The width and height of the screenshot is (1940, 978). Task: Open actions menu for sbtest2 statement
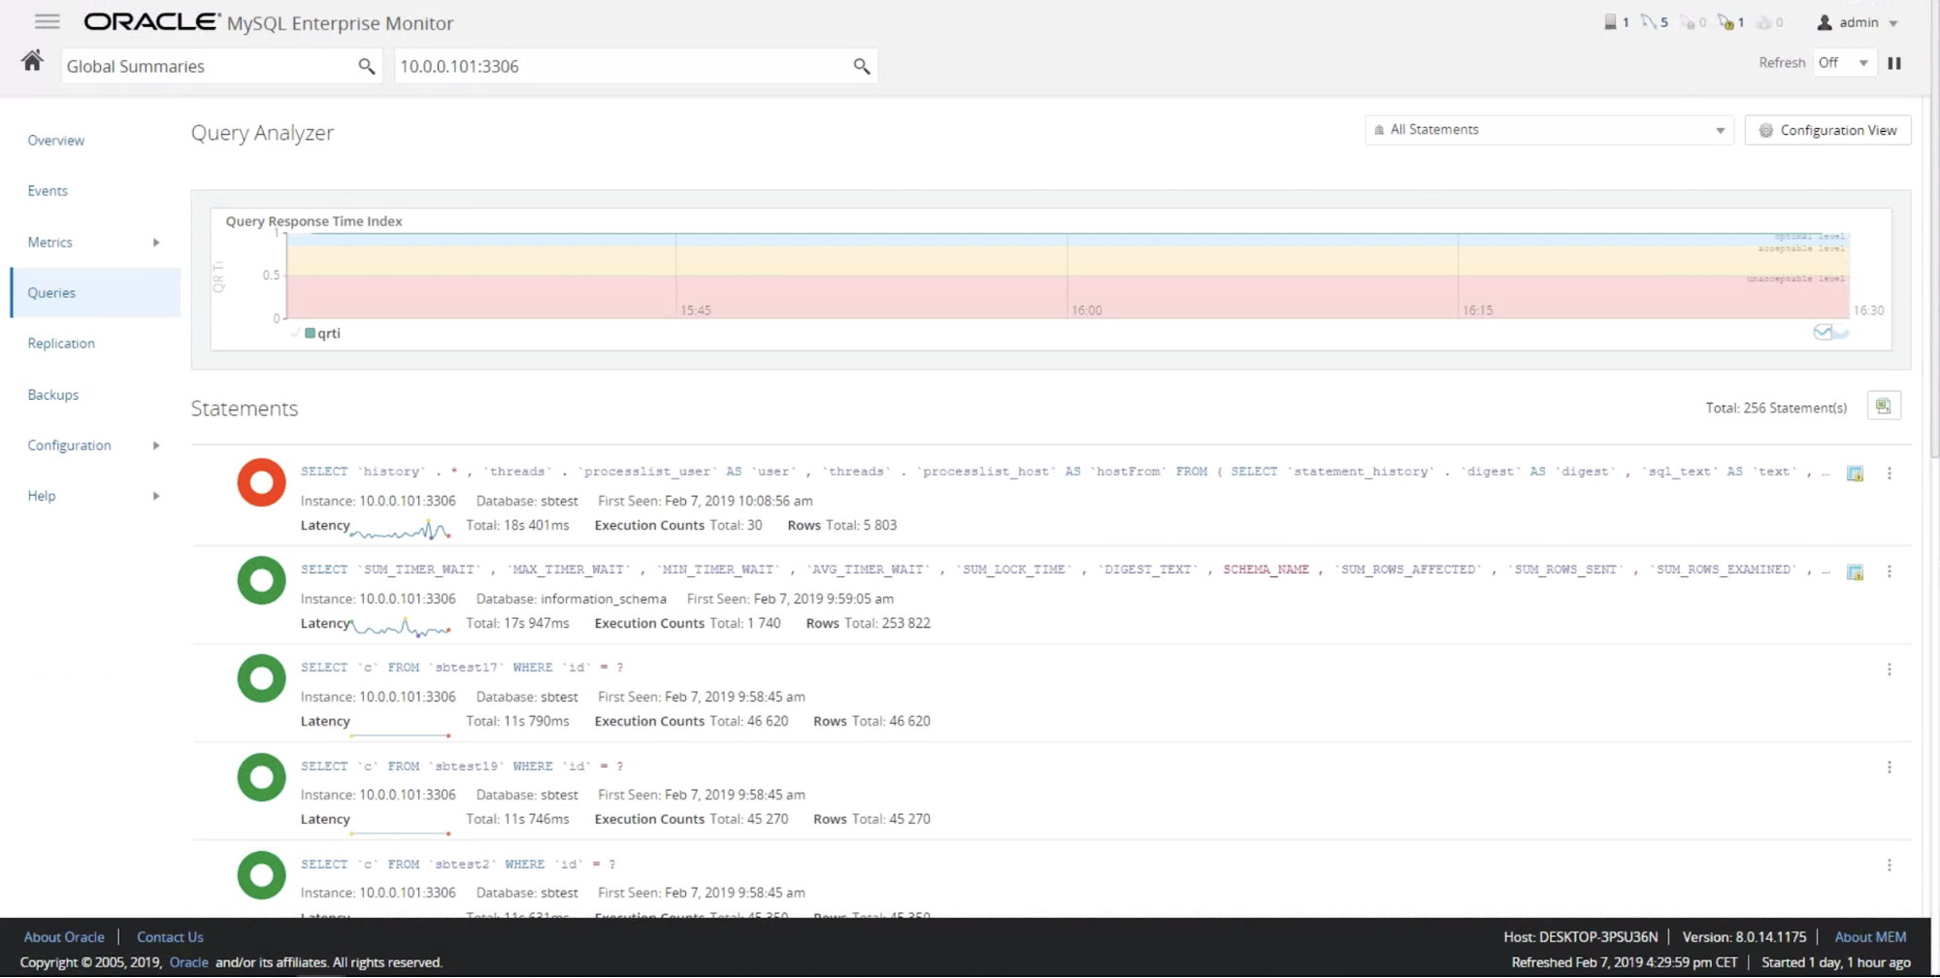point(1889,865)
